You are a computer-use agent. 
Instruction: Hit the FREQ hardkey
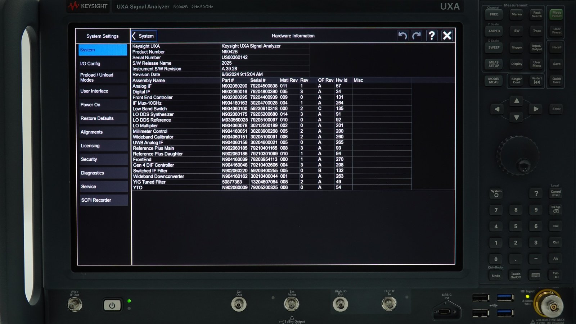[x=494, y=14]
